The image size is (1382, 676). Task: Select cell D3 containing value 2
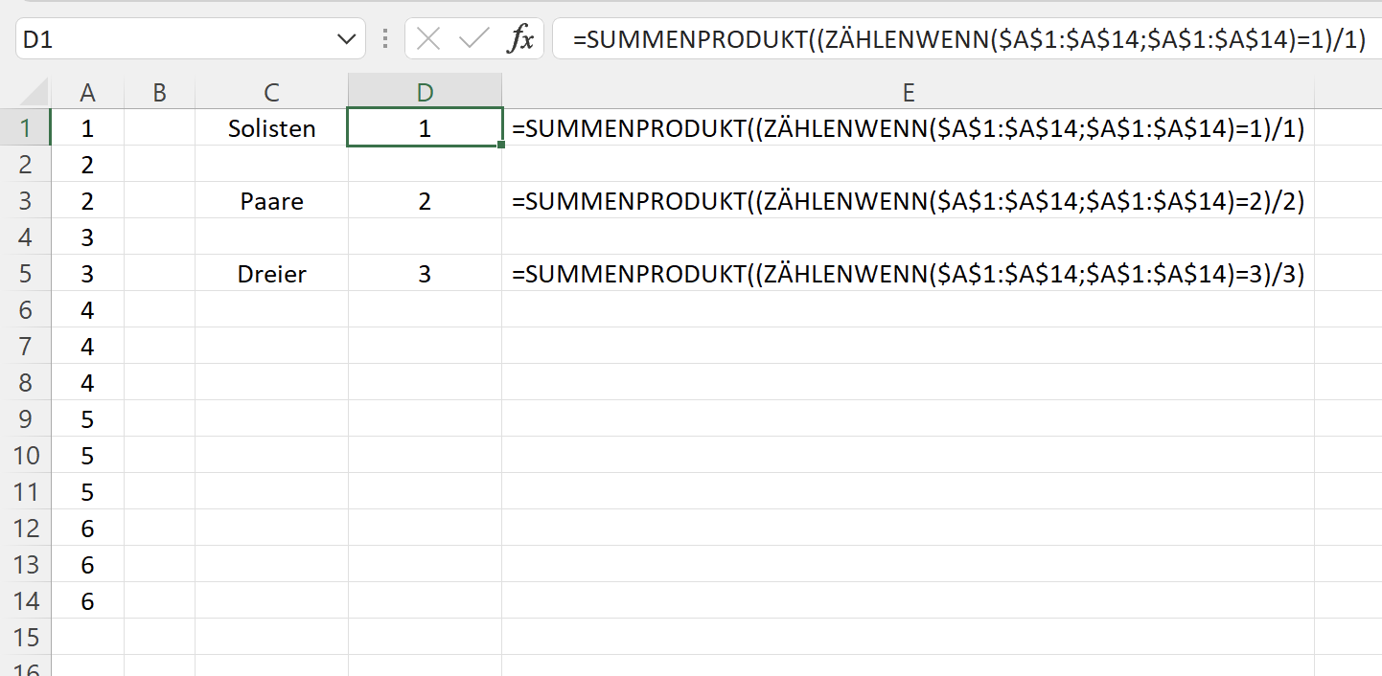pos(425,201)
